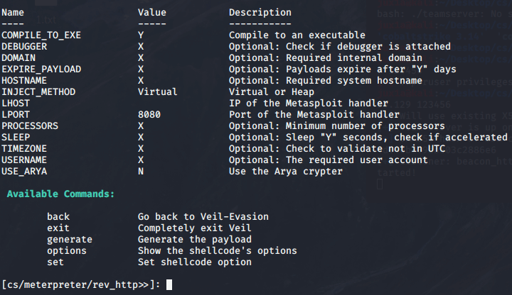The width and height of the screenshot is (512, 295).
Task: Select the LPORT value 8080
Action: (x=149, y=115)
